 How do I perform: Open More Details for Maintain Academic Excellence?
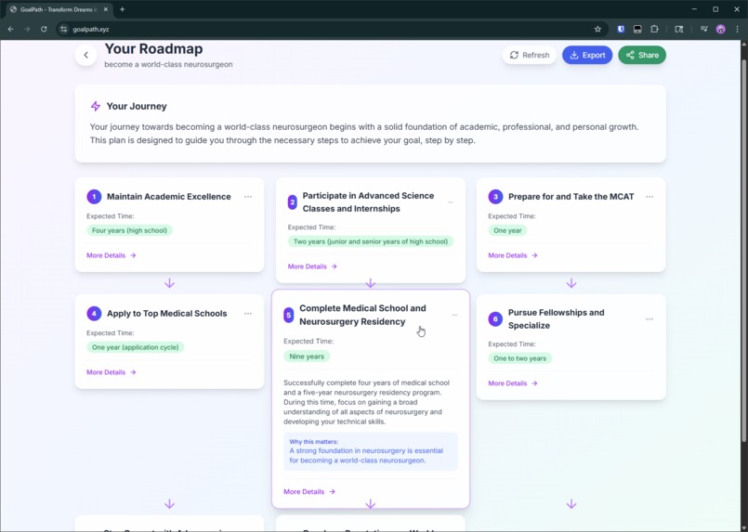pyautogui.click(x=112, y=255)
